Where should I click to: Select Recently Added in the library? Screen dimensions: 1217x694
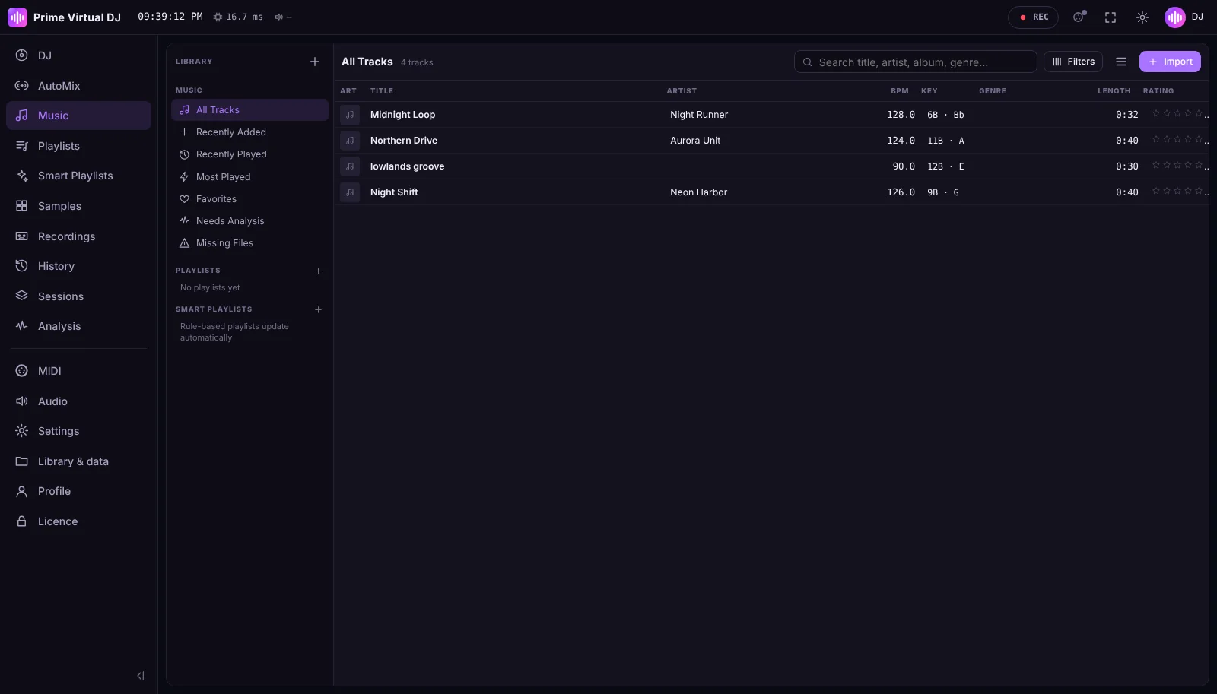coord(249,132)
